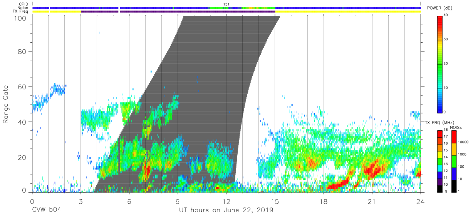Click the NOISE legend title
Viewport: 473px width, 218px height.
point(456,127)
